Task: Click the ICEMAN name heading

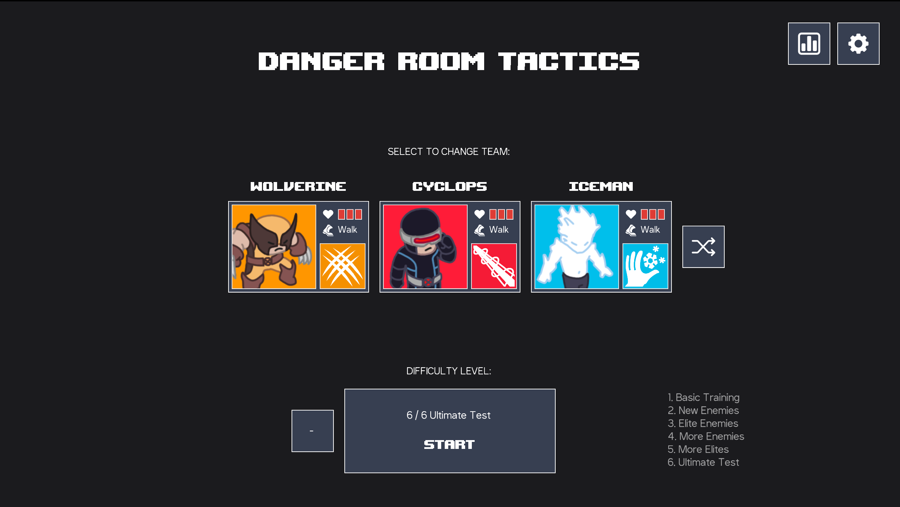Action: (x=601, y=186)
